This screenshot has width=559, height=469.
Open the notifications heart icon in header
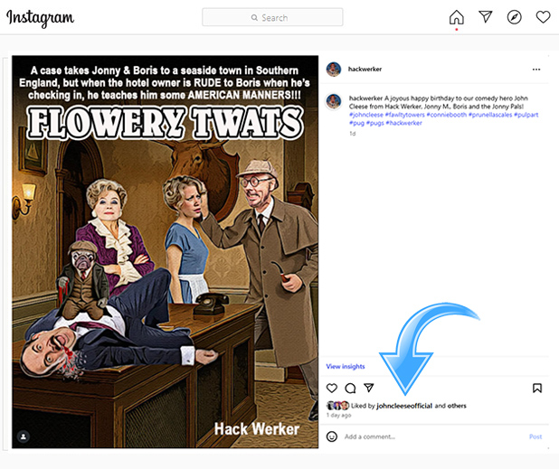pos(543,17)
